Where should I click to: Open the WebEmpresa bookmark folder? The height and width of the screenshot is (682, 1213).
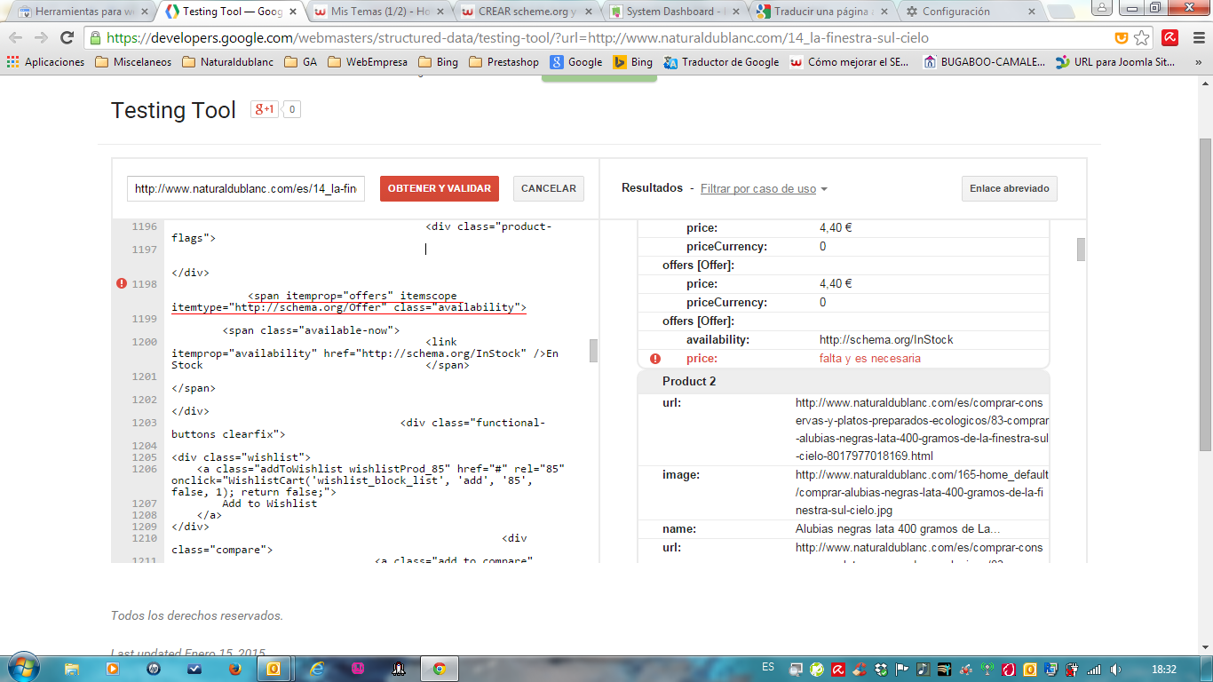coord(368,62)
